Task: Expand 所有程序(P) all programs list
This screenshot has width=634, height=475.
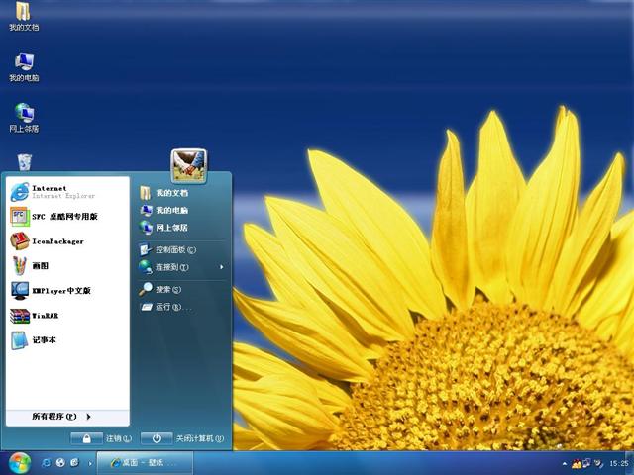Action: click(x=67, y=417)
